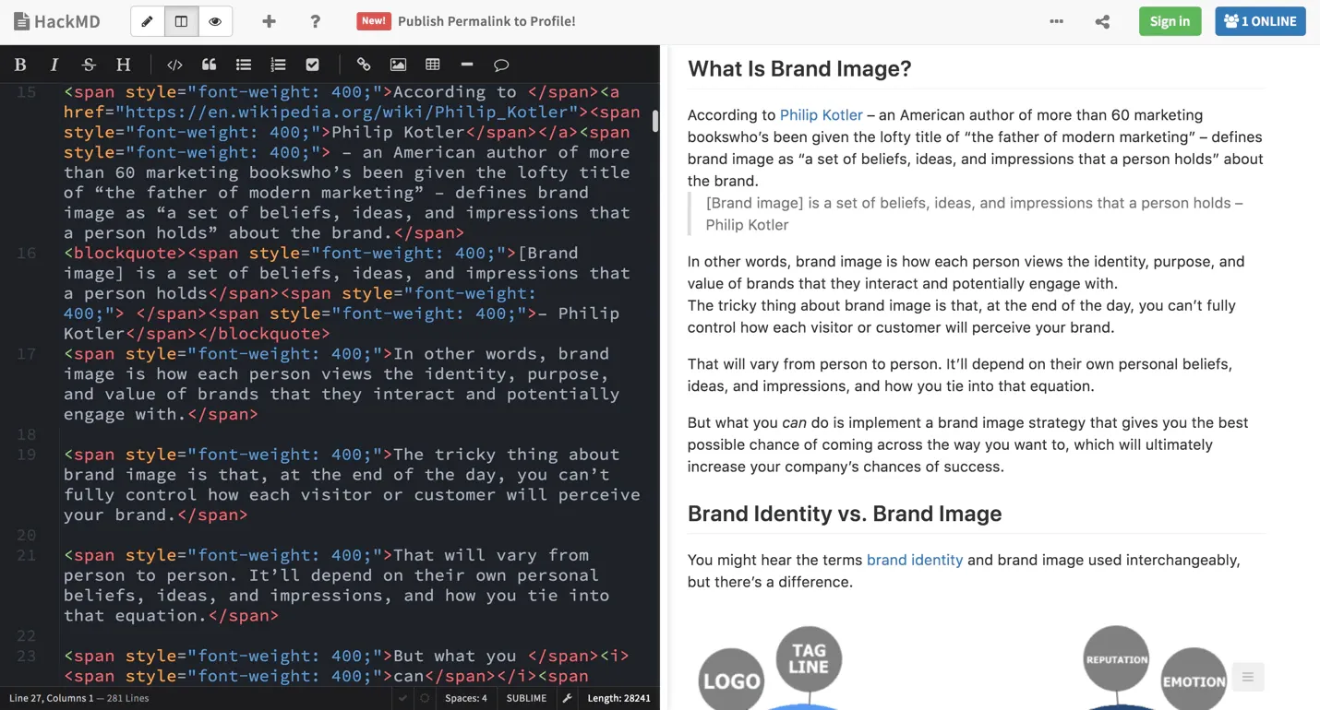Click the editor's vertical scrollbar thumb
1320x710 pixels.
point(655,121)
